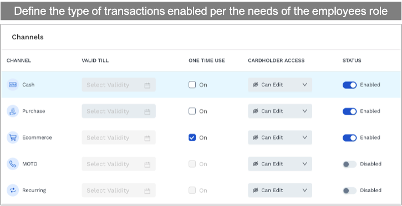
Task: Enable the Recurring channel status toggle
Action: (x=349, y=190)
